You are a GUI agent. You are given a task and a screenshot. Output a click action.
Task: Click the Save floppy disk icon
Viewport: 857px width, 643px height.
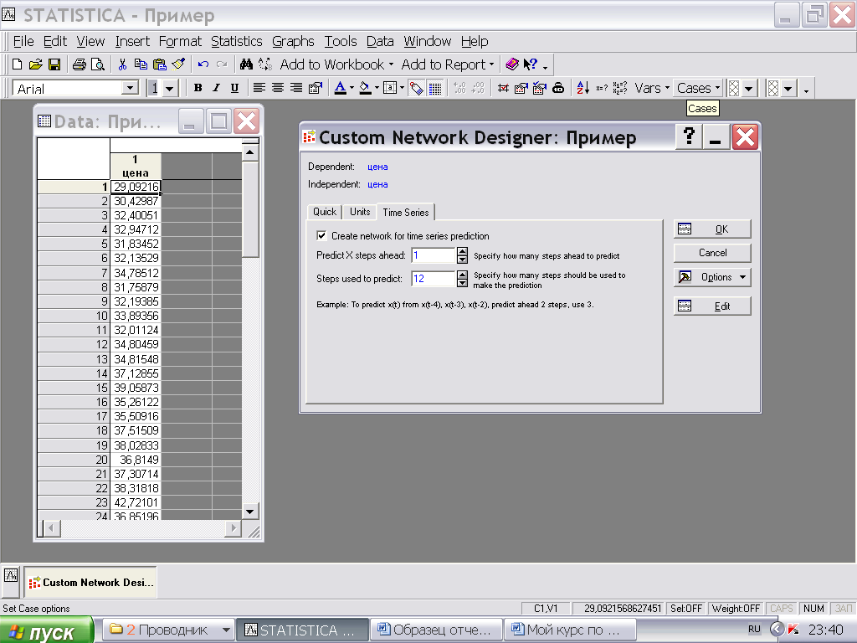[x=54, y=64]
